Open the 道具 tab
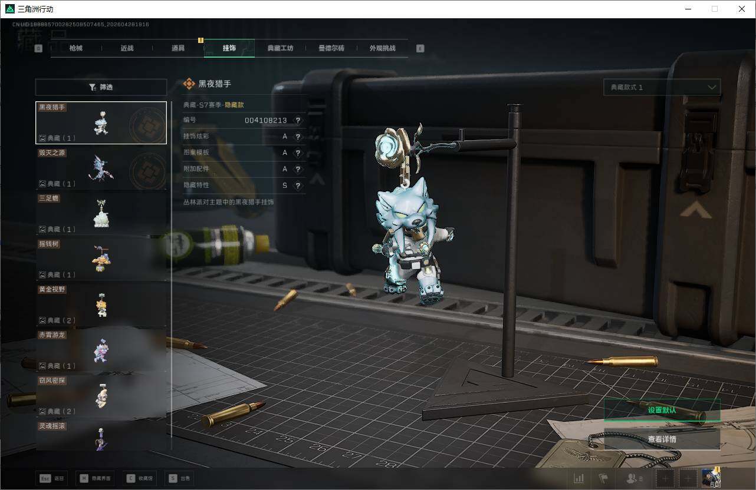 coord(178,48)
